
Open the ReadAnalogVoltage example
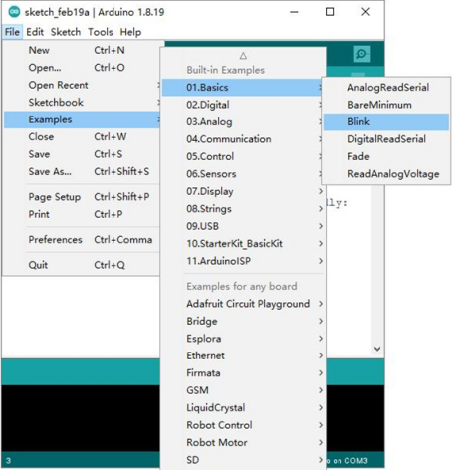tap(386, 174)
